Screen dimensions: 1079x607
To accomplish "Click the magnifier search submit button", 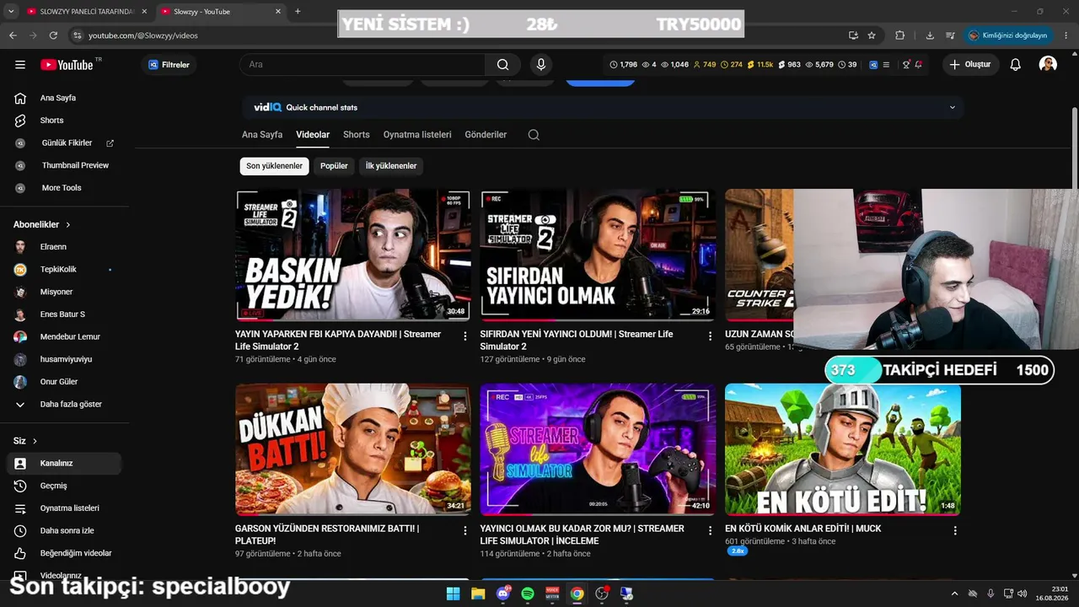I will [x=503, y=65].
